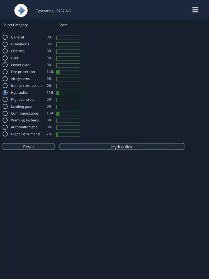Open the hamburger menu

[x=195, y=10]
